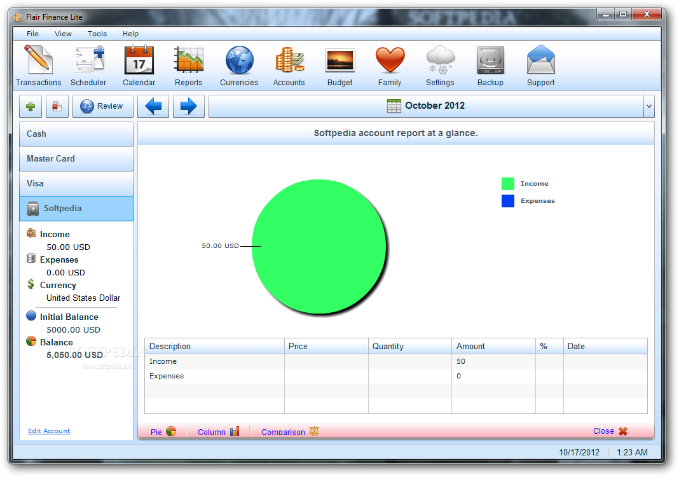Screen dimensions: 679x477
Task: Open the View menu
Action: click(x=63, y=34)
